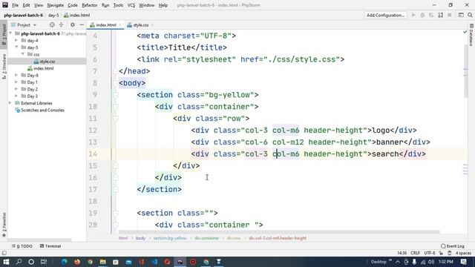Click the collapse all icon in Project panel
The image size is (475, 267).
pyautogui.click(x=61, y=24)
